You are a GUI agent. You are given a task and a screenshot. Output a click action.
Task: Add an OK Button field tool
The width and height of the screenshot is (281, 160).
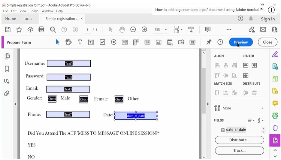pos(147,42)
